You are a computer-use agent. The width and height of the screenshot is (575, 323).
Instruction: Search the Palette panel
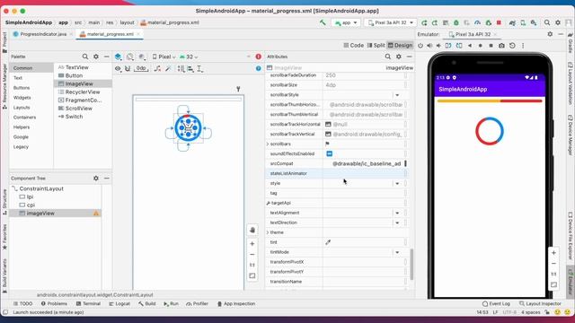[85, 57]
